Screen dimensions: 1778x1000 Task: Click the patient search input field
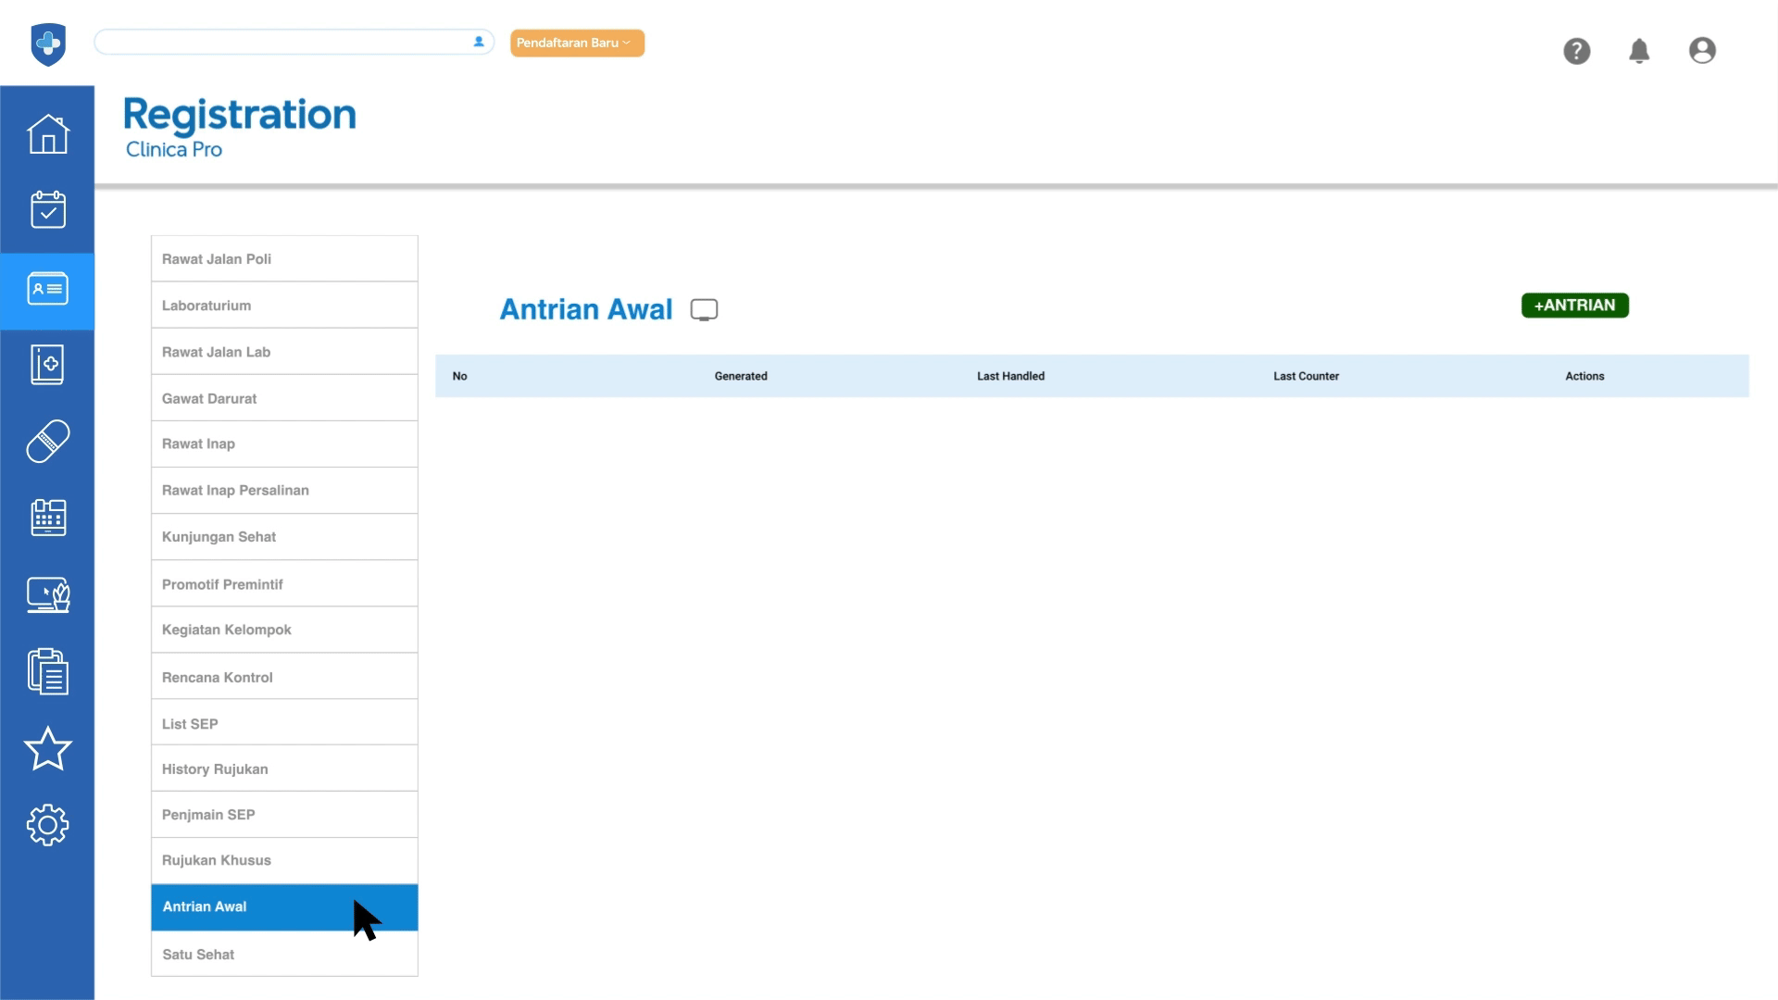point(282,42)
